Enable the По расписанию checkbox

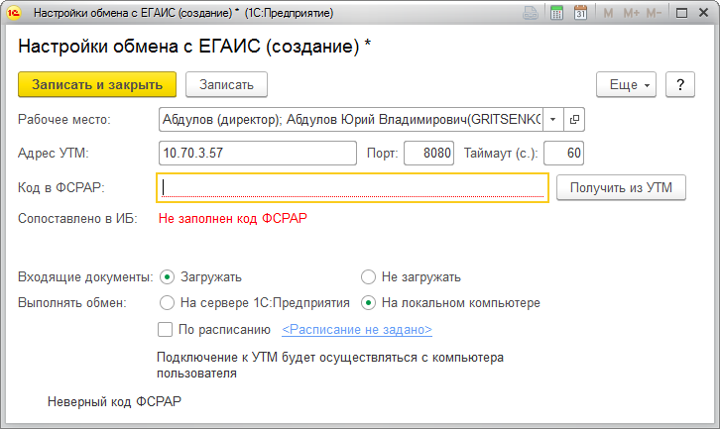point(165,330)
